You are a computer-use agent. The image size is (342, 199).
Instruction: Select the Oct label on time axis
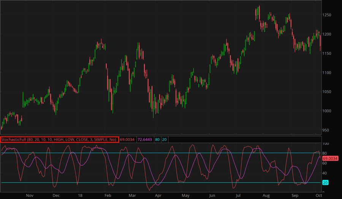pyautogui.click(x=319, y=196)
